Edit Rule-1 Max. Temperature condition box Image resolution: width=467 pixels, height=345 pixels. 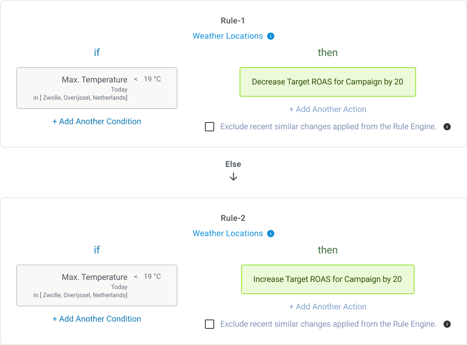coord(97,88)
